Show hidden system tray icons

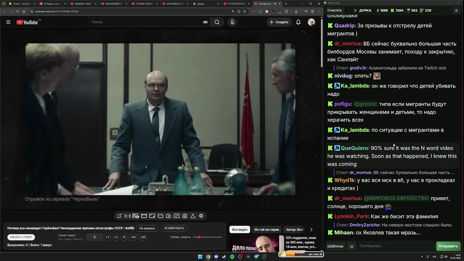pyautogui.click(x=422, y=257)
